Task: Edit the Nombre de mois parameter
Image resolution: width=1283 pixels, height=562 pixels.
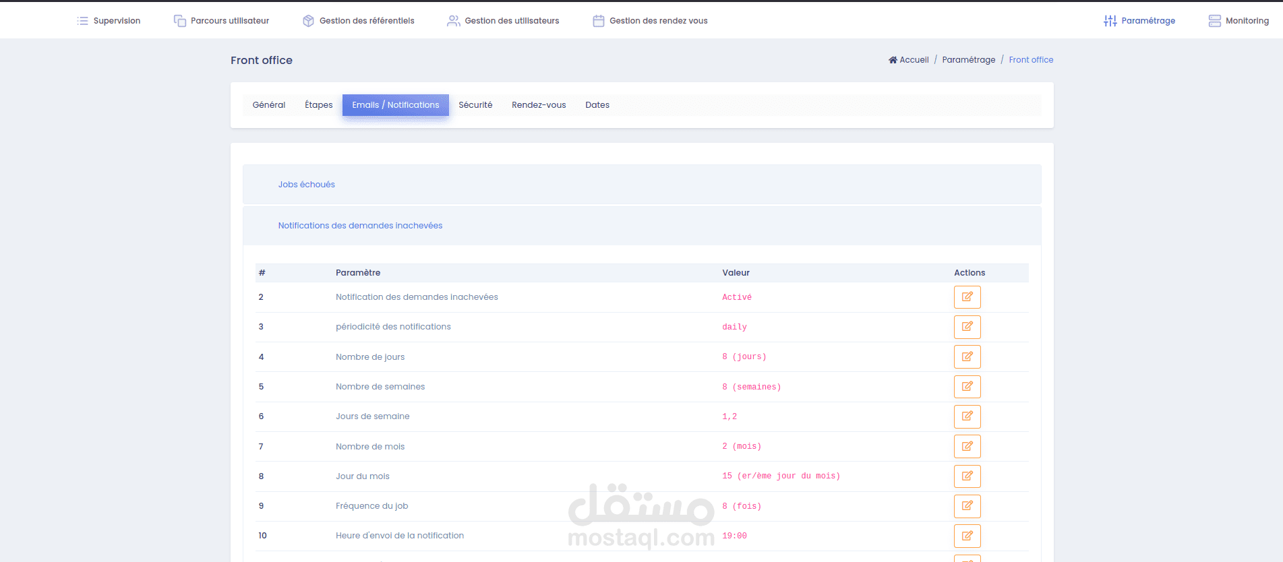Action: point(967,446)
